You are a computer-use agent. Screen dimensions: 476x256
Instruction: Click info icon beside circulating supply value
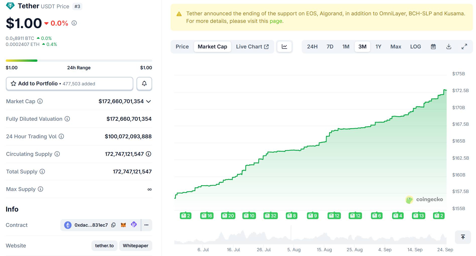(x=149, y=154)
